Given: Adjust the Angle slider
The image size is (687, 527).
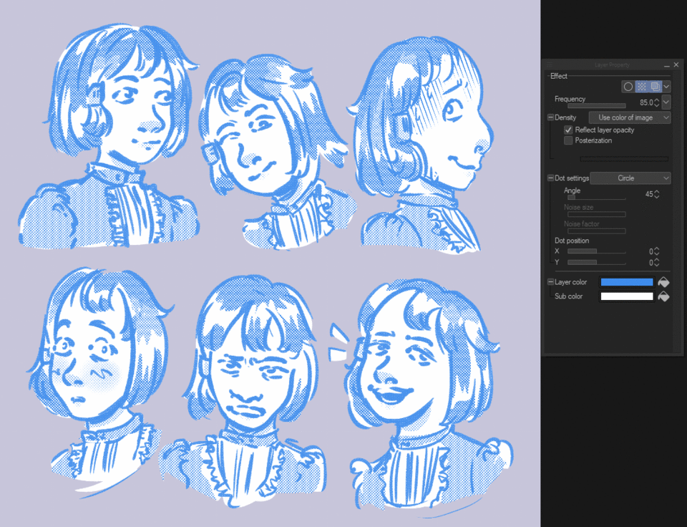Looking at the screenshot, I should point(596,198).
